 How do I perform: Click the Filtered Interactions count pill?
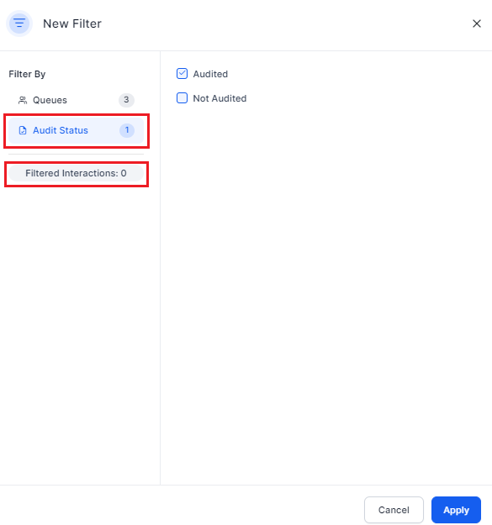click(76, 173)
